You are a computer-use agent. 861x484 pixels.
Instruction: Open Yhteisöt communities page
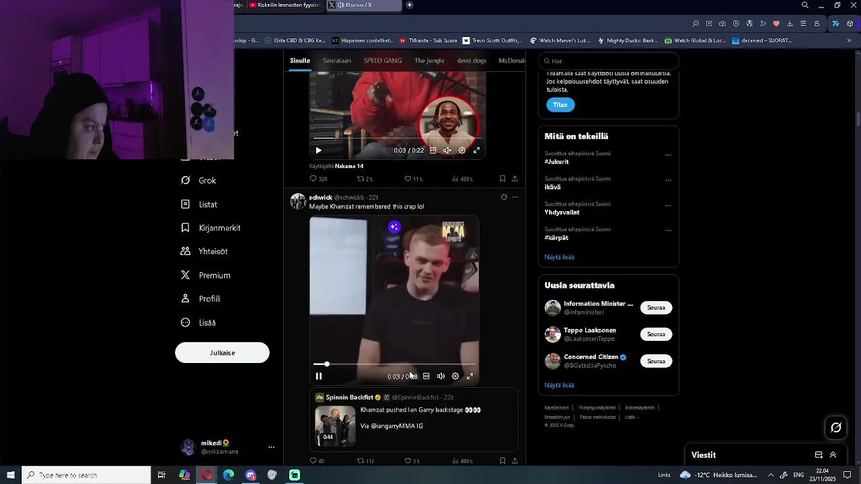pos(204,251)
